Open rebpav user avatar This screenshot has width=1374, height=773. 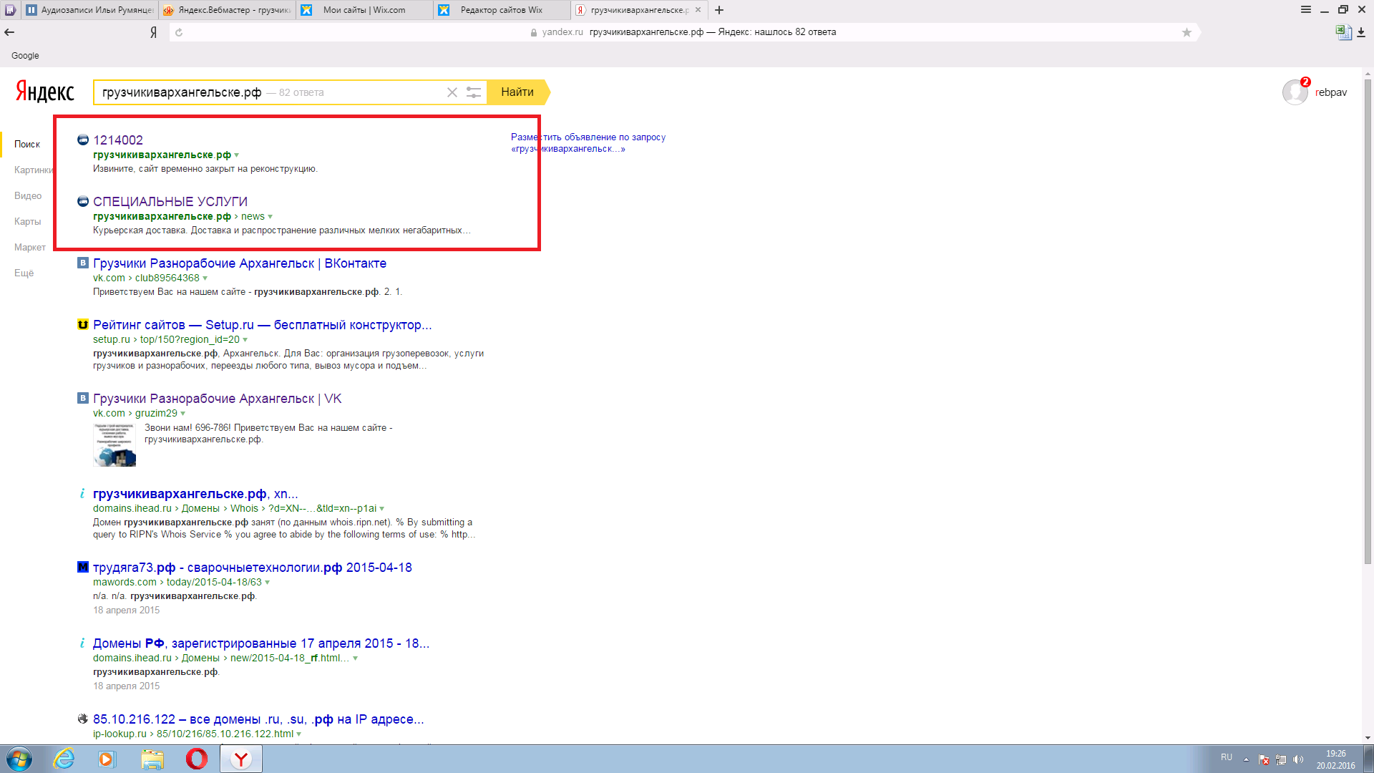1295,92
